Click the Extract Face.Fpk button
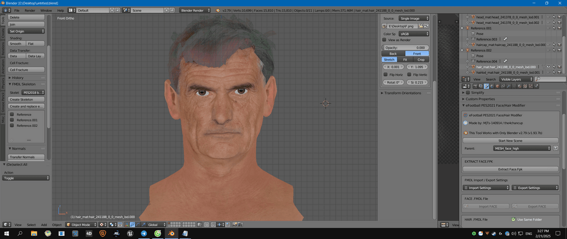Image resolution: width=567 pixels, height=239 pixels. (510, 169)
